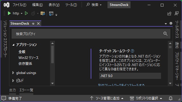
Task: Click the notification bell in status bar
Action: (x=171, y=98)
